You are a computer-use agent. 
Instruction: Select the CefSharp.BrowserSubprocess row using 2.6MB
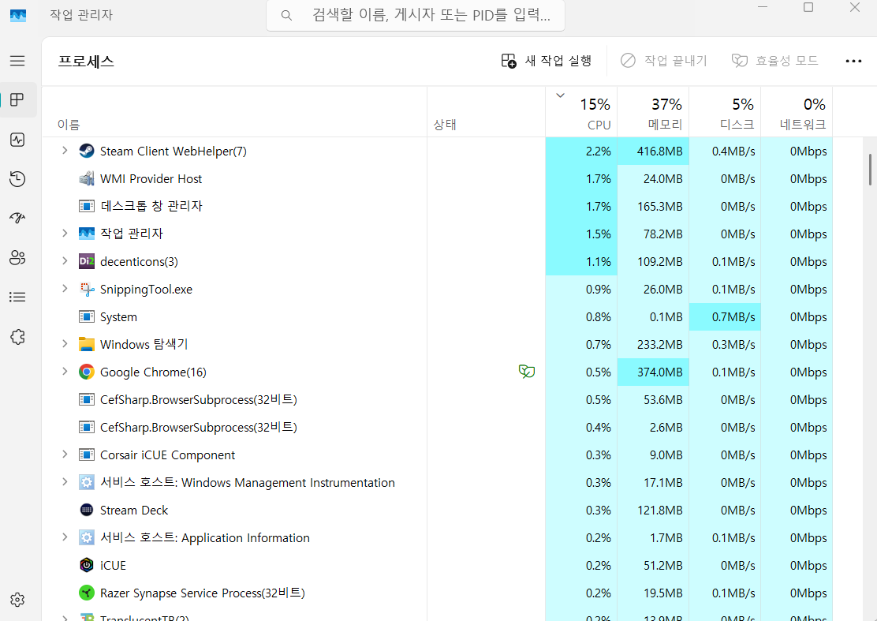pyautogui.click(x=438, y=427)
